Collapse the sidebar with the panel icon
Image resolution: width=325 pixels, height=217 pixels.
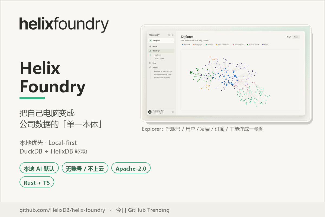(x=173, y=35)
